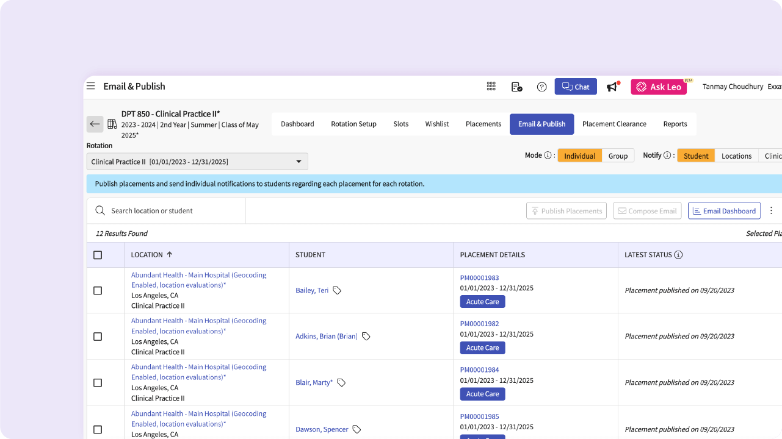Image resolution: width=782 pixels, height=439 pixels.
Task: Check the Adkins, Brian row checkbox
Action: point(98,337)
